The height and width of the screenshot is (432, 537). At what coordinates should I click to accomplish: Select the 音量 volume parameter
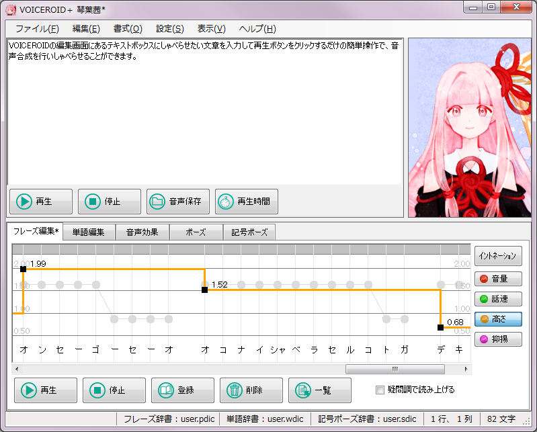tap(498, 279)
